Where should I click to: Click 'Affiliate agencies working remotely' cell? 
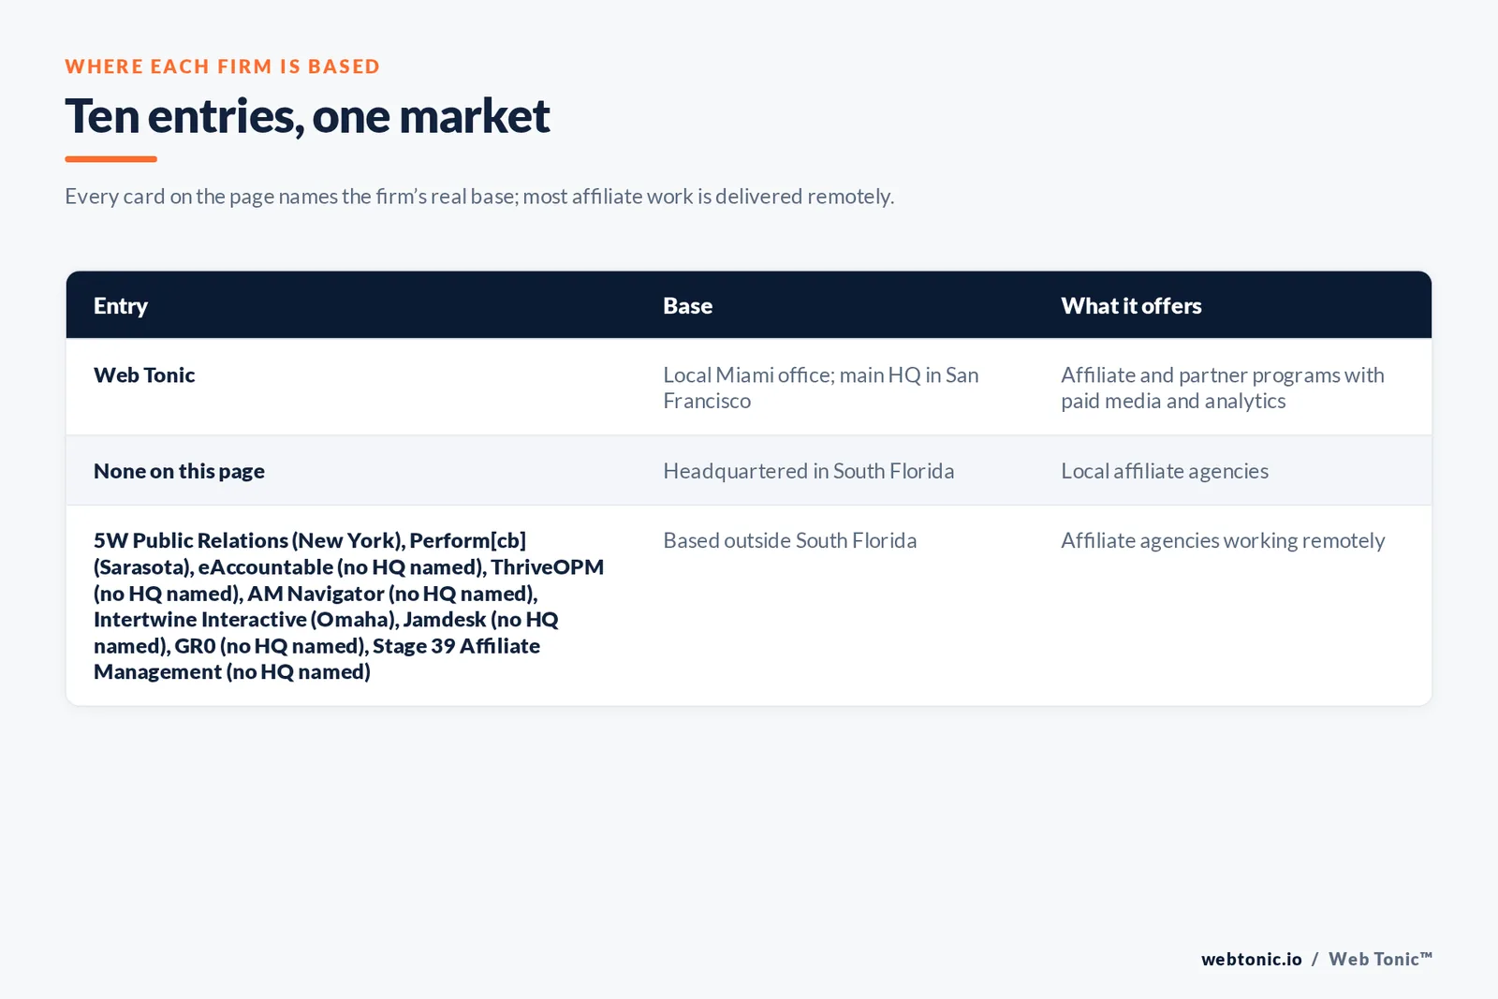click(1223, 540)
